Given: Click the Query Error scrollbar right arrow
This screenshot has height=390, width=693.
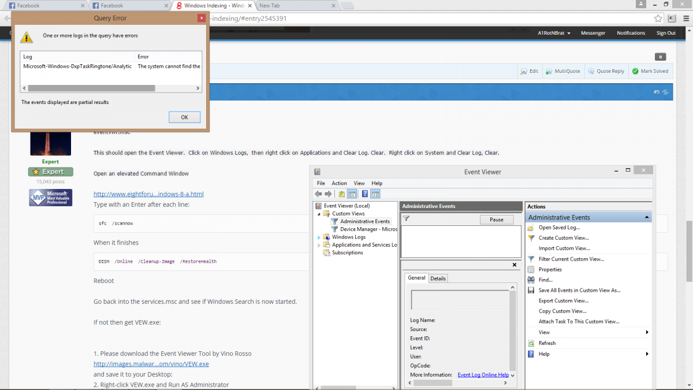Looking at the screenshot, I should [x=198, y=88].
